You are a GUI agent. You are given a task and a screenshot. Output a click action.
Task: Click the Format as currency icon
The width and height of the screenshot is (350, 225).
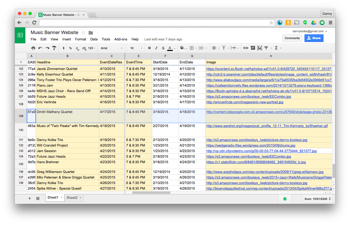[63, 48]
